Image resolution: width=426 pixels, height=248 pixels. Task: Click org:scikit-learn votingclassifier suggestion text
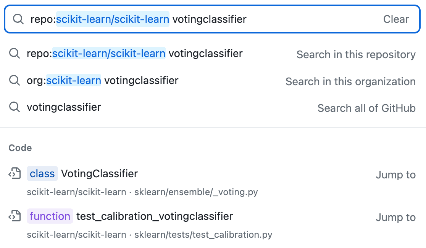(x=102, y=80)
